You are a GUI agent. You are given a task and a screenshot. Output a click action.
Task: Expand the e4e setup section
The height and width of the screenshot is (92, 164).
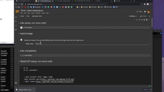[19, 23]
